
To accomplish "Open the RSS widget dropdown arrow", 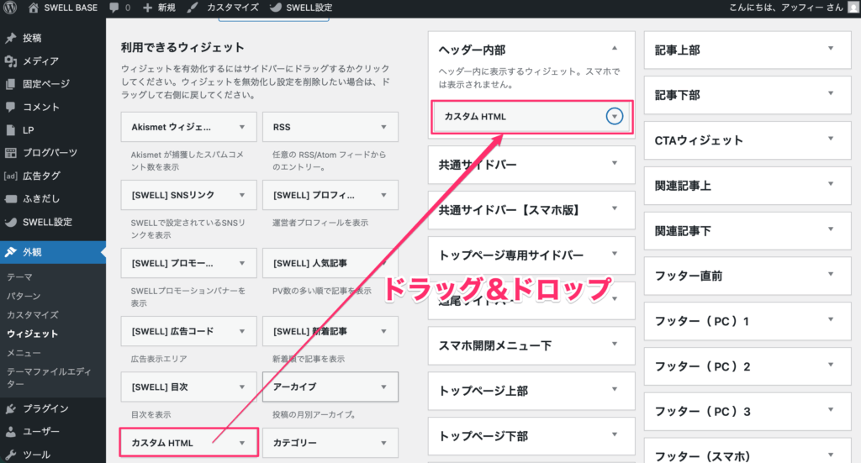I will pyautogui.click(x=384, y=128).
